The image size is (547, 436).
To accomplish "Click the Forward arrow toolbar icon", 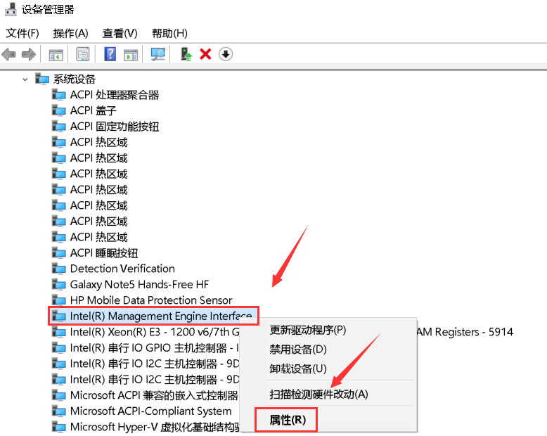I will coord(29,54).
